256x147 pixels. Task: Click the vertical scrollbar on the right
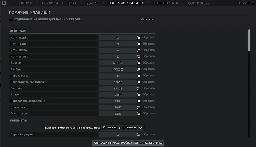coord(249,40)
